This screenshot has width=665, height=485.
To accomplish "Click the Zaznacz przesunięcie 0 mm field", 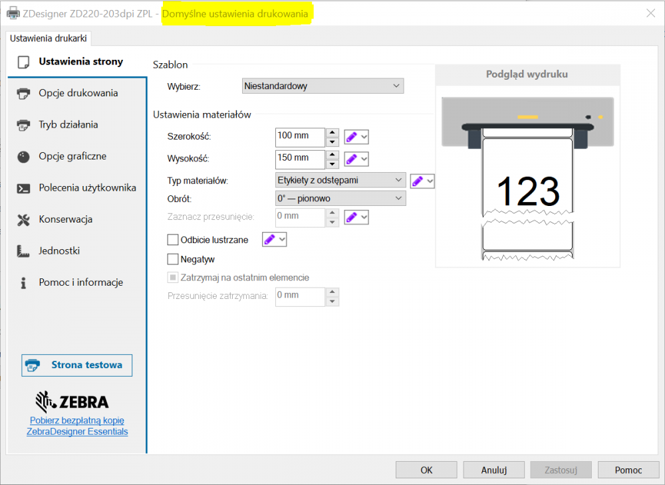I will [x=300, y=218].
